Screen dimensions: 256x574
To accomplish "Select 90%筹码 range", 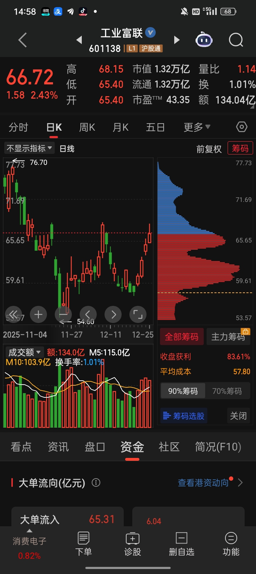I will pos(183,391).
